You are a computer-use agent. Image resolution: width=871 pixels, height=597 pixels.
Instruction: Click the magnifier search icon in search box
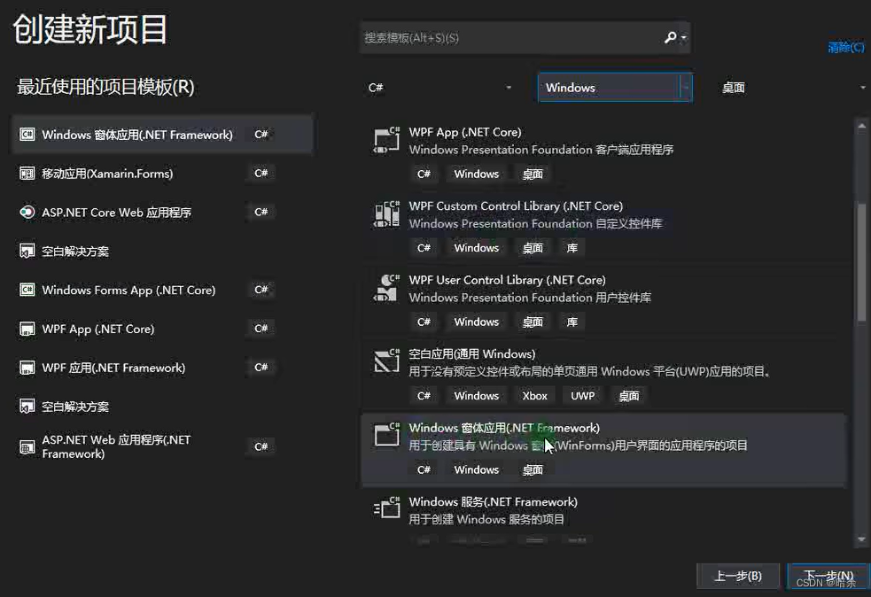[671, 37]
